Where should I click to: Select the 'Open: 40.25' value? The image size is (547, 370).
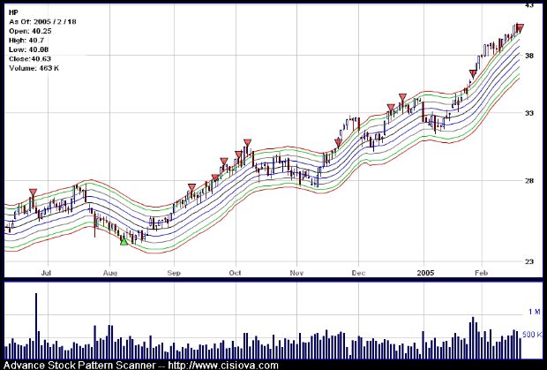[x=30, y=31]
